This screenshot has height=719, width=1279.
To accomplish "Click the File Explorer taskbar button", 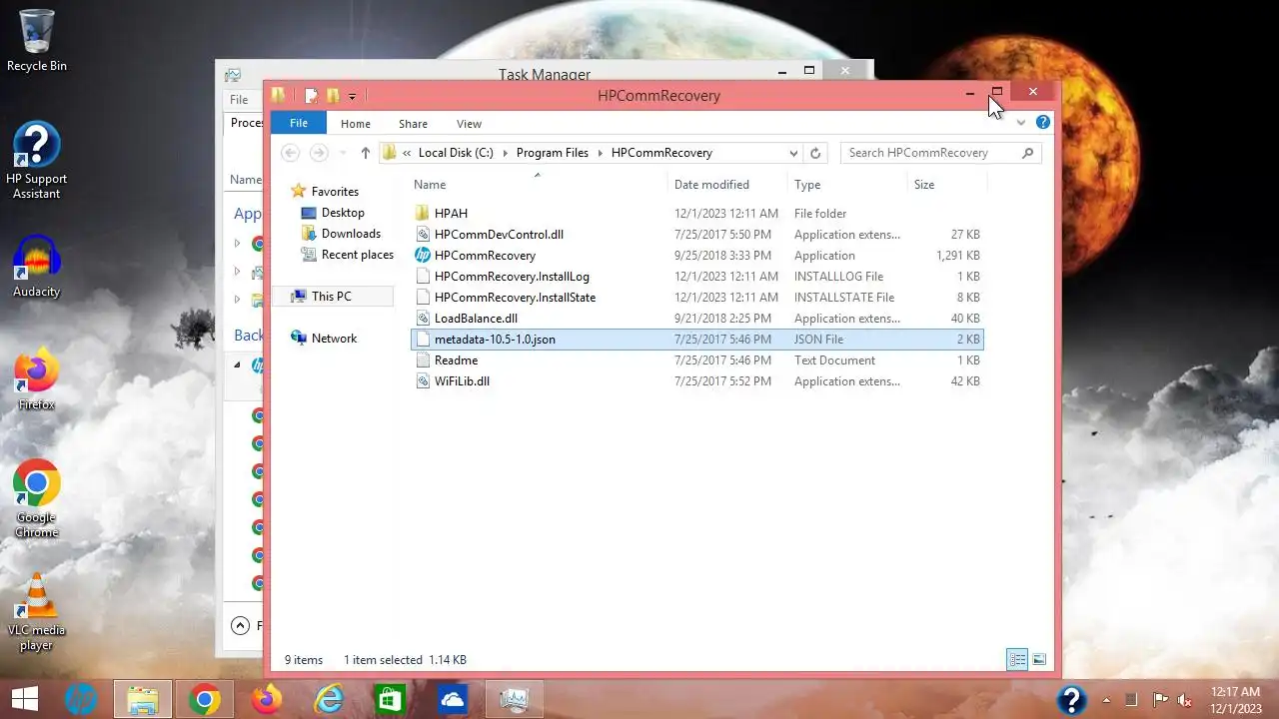I will pyautogui.click(x=143, y=699).
